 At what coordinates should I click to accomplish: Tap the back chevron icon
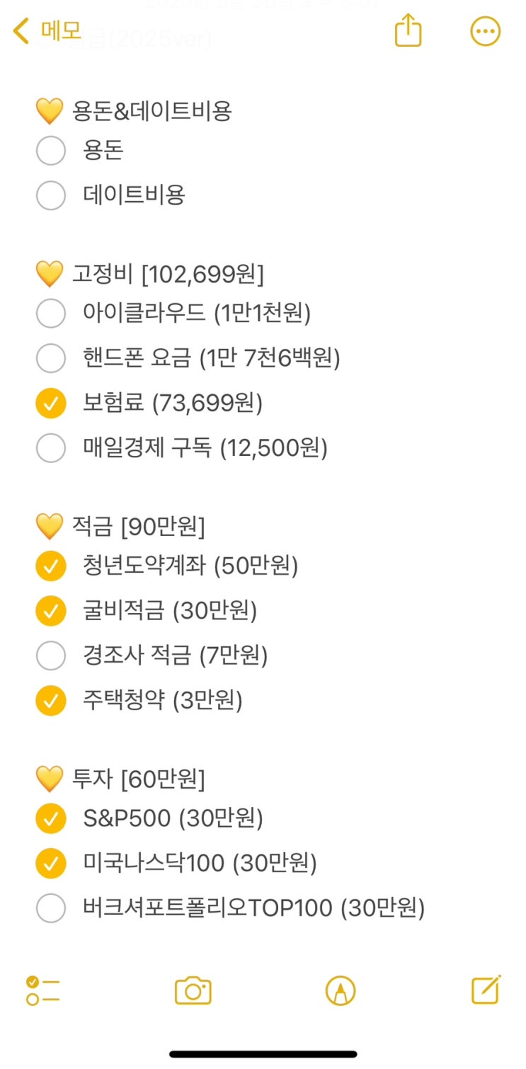pos(21,31)
